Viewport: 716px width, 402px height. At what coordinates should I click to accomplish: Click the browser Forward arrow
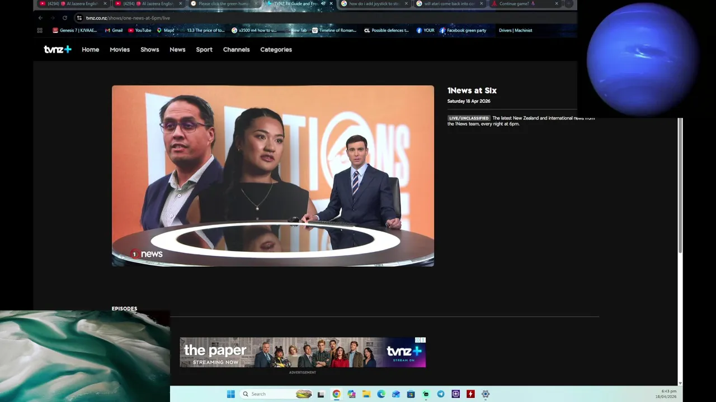pyautogui.click(x=53, y=18)
